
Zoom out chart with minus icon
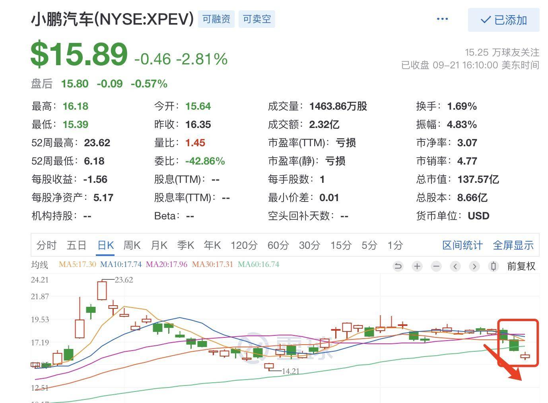[x=436, y=266]
